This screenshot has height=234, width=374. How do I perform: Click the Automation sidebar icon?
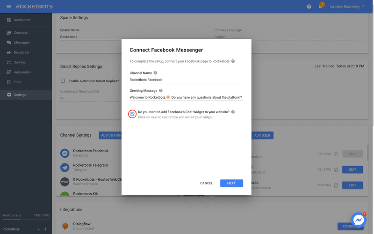9,72
